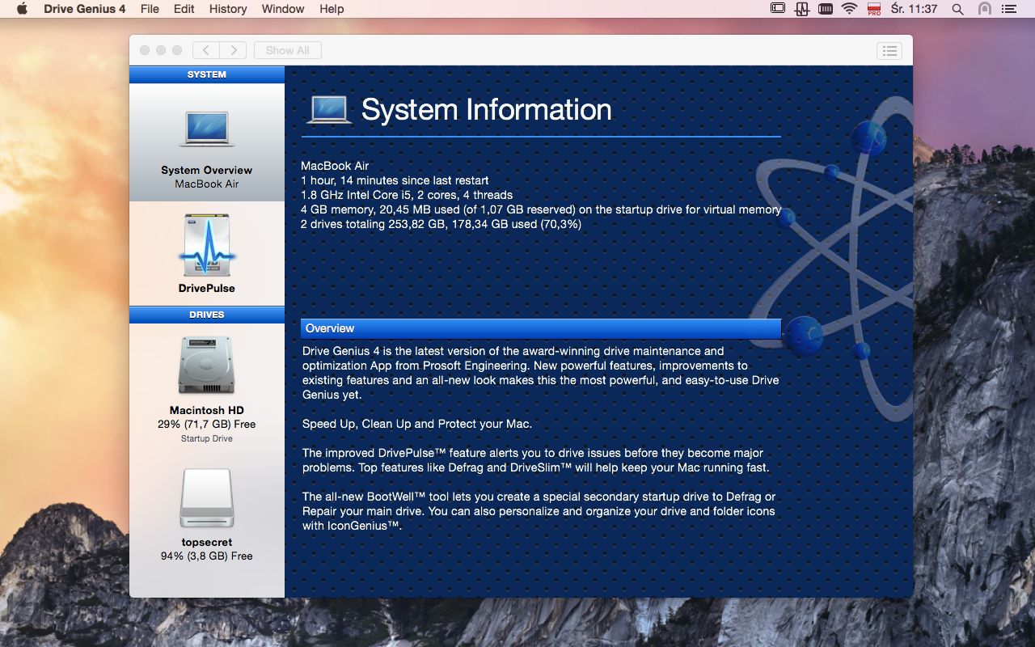Screen dimensions: 1035x647
Task: Open the Window menu
Action: pos(283,9)
